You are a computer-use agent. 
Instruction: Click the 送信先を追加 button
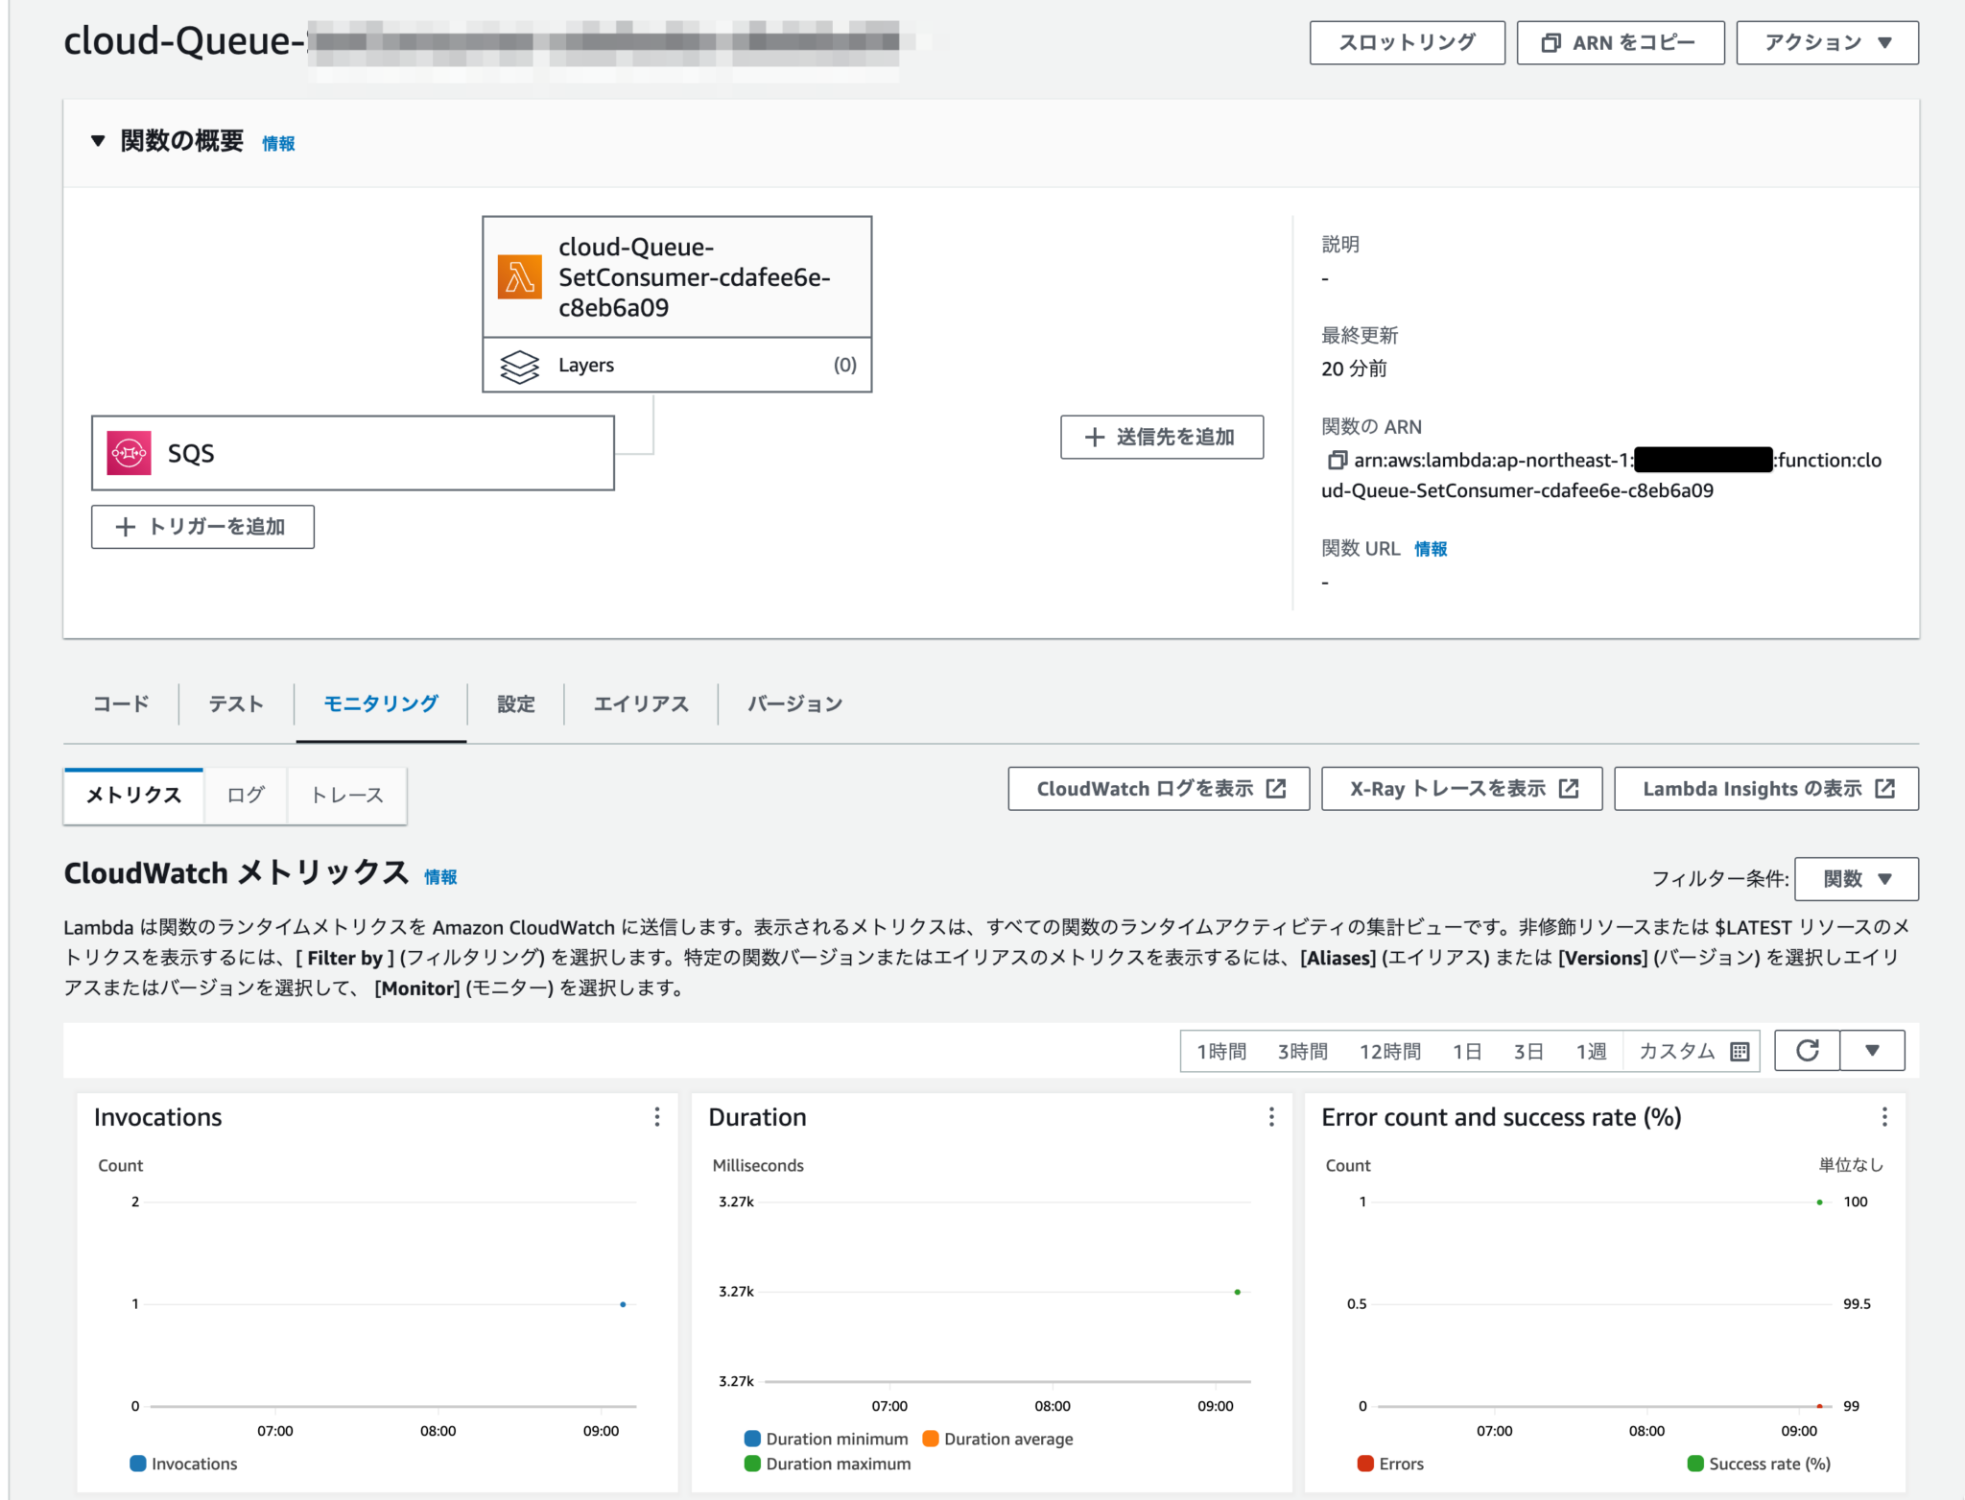(1161, 437)
